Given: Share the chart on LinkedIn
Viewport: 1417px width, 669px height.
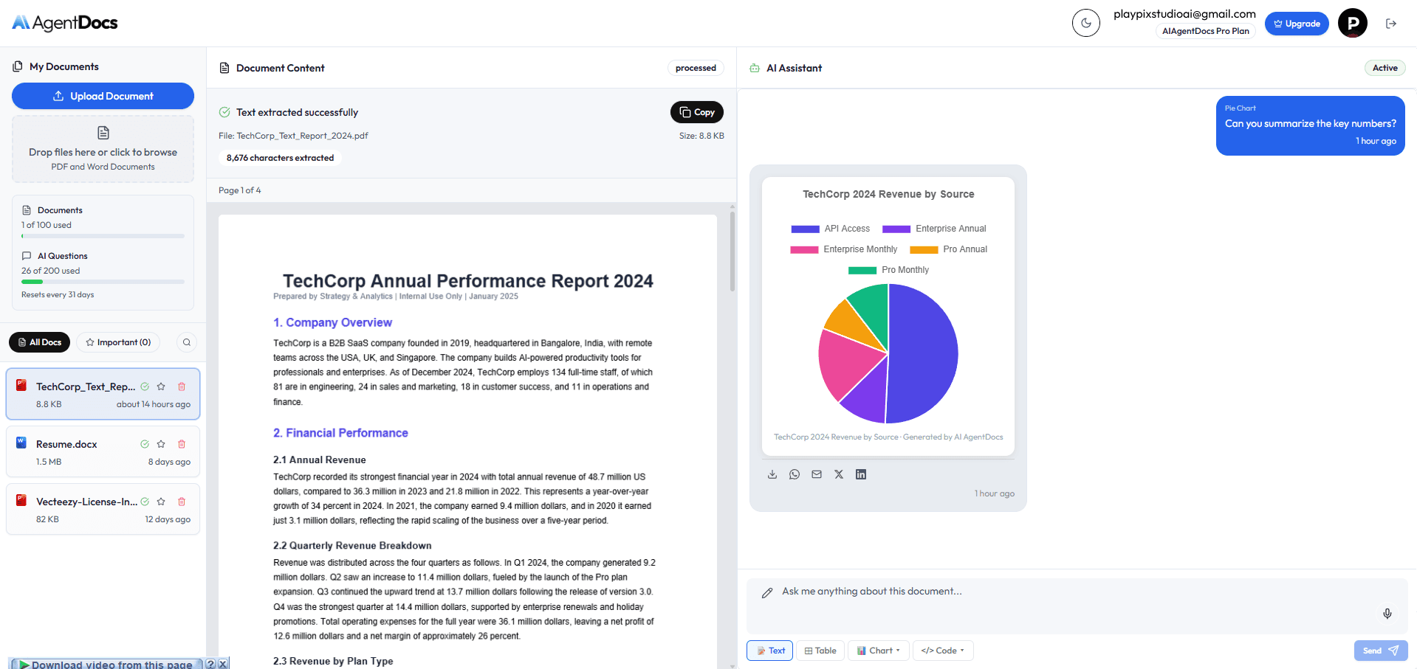Looking at the screenshot, I should pyautogui.click(x=861, y=474).
